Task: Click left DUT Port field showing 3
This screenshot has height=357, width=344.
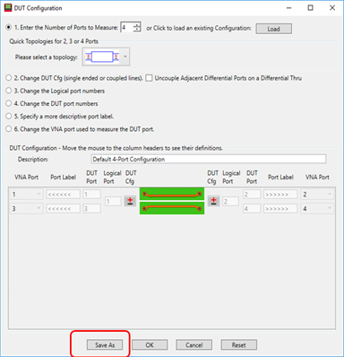Action: tap(91, 208)
